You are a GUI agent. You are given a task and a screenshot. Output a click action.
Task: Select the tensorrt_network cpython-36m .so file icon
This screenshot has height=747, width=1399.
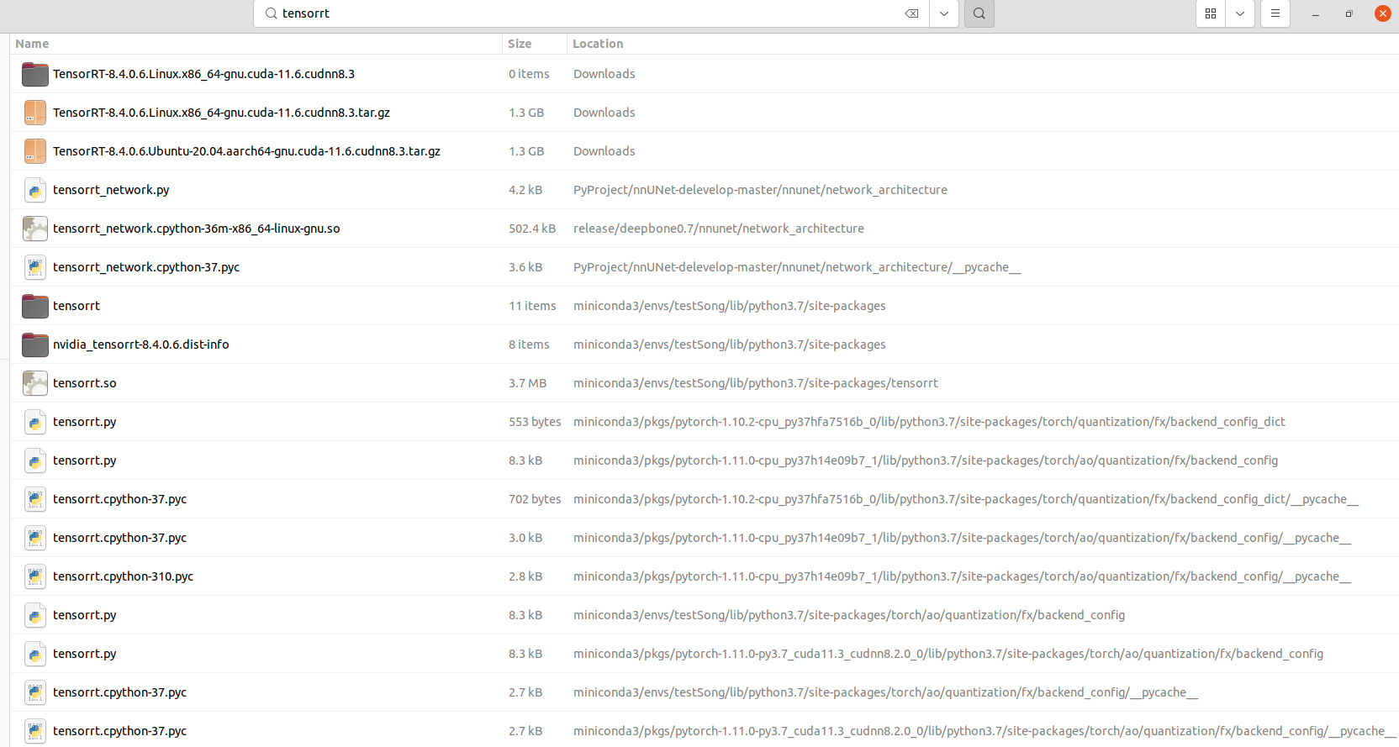[35, 229]
